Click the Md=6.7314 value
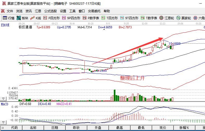205x131 pixels. (85, 27)
